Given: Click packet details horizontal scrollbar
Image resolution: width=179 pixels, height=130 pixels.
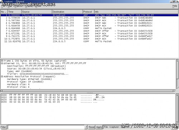Looking at the screenshot, I should point(88,91).
